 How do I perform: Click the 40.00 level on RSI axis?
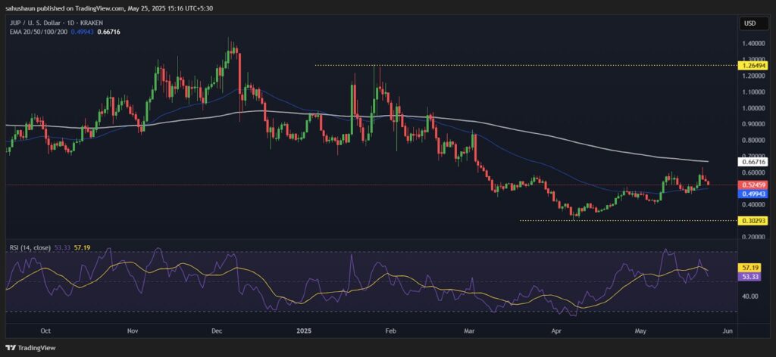coord(749,296)
